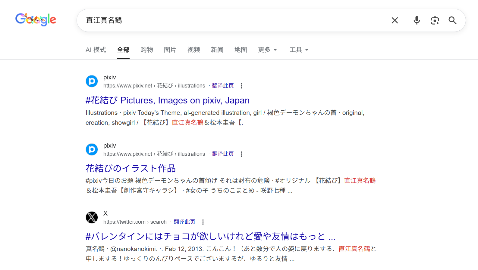478x270 pixels.
Task: Start voice search with the microphone icon
Action: coord(417,20)
